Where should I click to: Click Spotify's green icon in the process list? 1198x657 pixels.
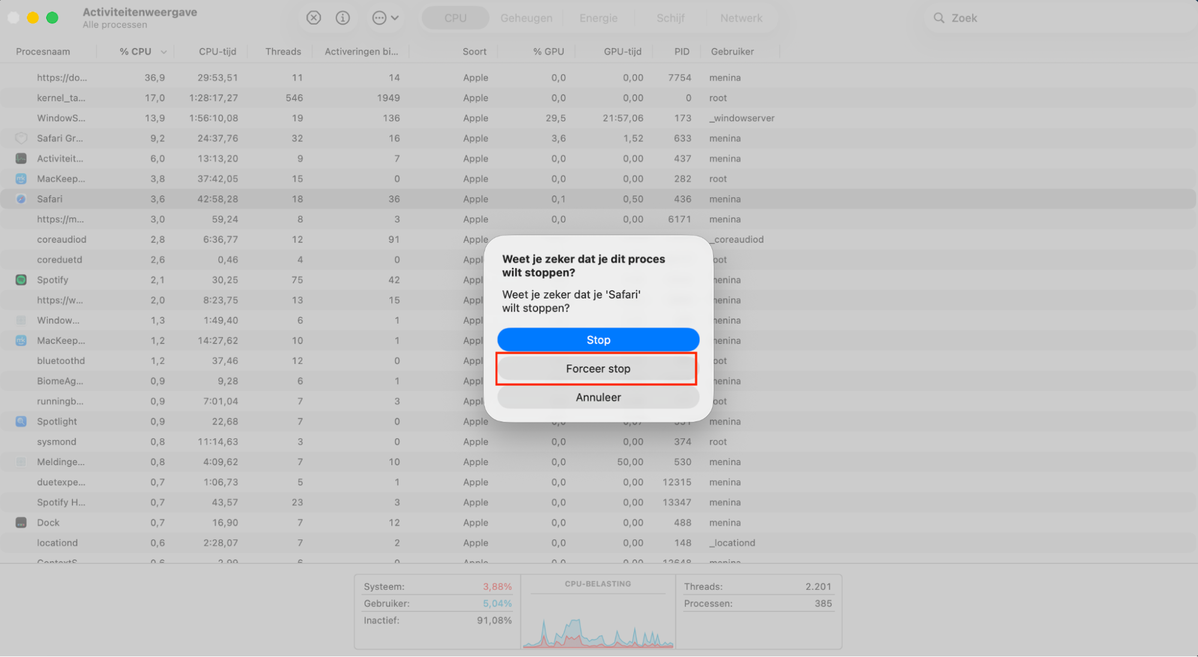coord(21,279)
